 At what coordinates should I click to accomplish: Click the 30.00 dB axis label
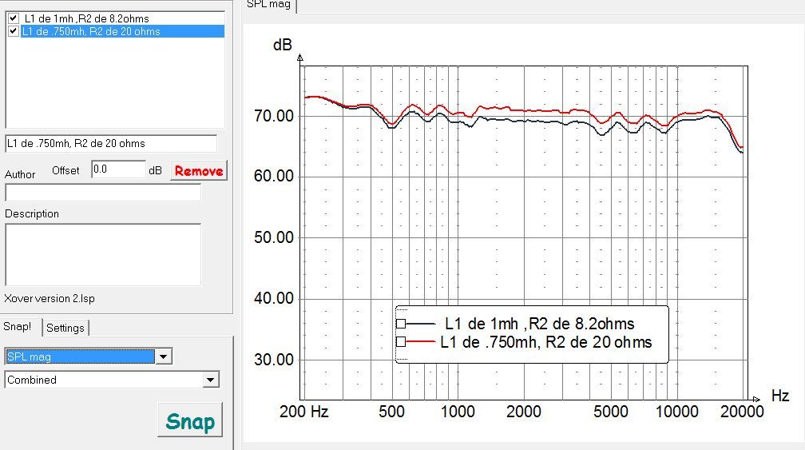click(x=274, y=360)
